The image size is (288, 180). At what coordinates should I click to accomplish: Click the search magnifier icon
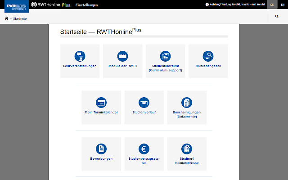click(x=277, y=17)
